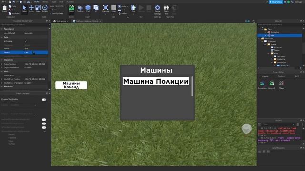Click the Explorer filter input field
The height and width of the screenshot is (171, 305).
279,24
